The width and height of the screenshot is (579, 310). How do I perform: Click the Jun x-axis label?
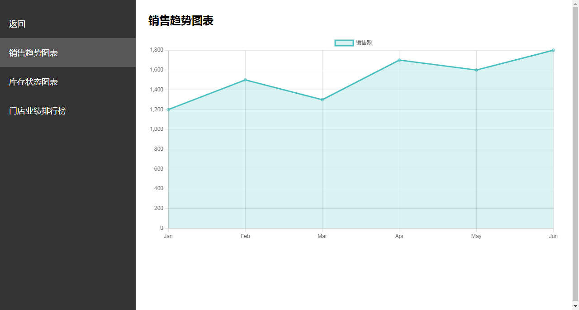(x=553, y=236)
